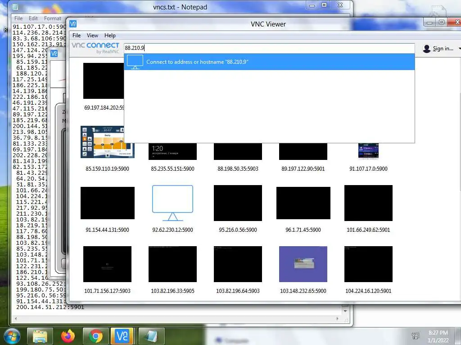Open thumbnail for 101.66.249.62:5901
The width and height of the screenshot is (461, 345).
pos(368,203)
